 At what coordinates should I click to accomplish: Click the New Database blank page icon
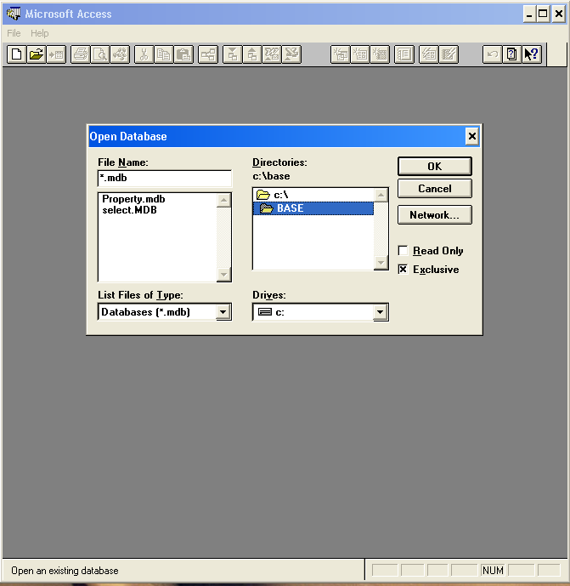(16, 54)
